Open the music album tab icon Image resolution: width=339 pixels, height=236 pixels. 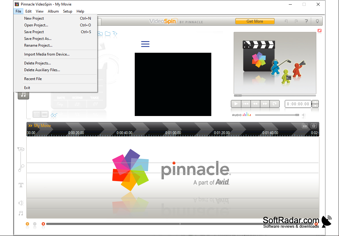23,95
